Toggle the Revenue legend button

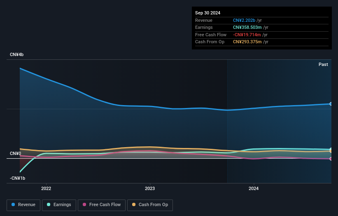(x=23, y=205)
